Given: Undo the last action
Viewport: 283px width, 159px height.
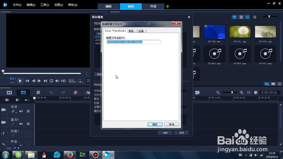Looking at the screenshot, I should coord(51,93).
